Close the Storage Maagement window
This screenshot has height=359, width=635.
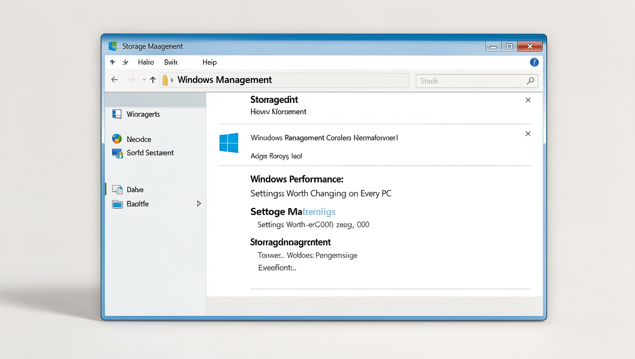(x=530, y=46)
